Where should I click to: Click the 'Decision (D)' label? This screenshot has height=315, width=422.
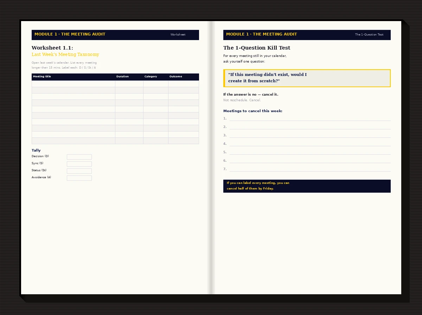point(40,156)
